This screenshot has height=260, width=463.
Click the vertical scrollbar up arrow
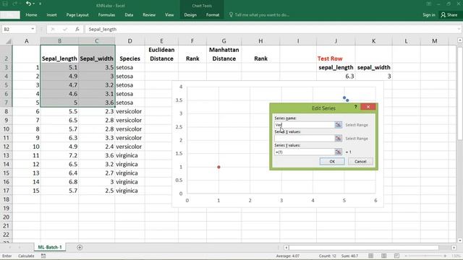tap(460, 40)
